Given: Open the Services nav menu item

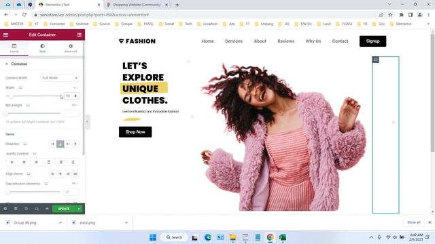Looking at the screenshot, I should coord(234,41).
